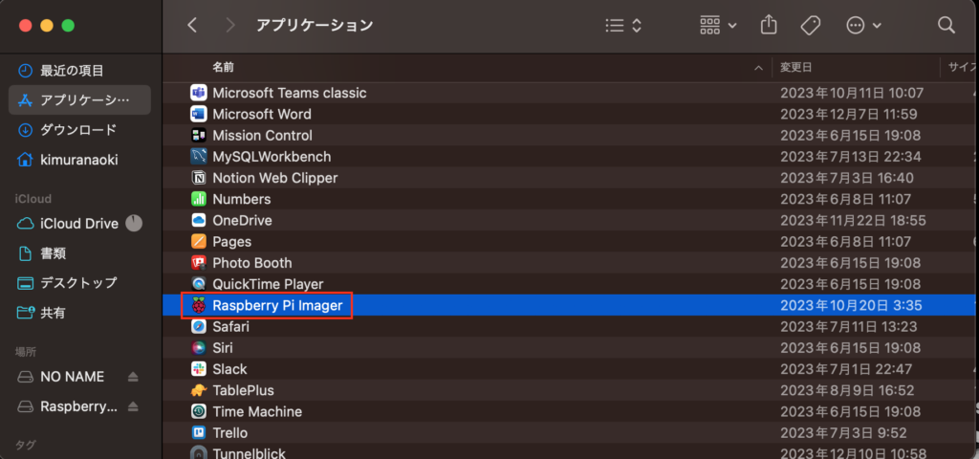Click the Numbers app icon
Image resolution: width=979 pixels, height=459 pixels.
point(199,199)
